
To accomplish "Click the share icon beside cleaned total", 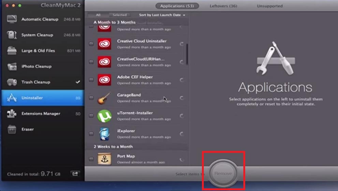I will click(75, 174).
